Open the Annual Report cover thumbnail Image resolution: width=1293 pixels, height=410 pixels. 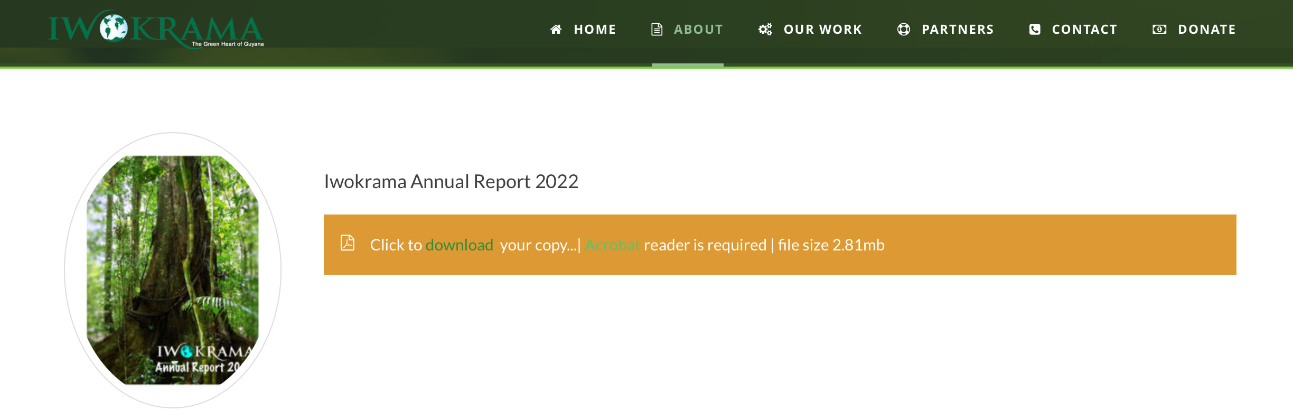pyautogui.click(x=173, y=270)
